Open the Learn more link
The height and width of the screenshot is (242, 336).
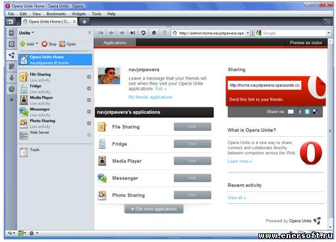pos(240,161)
